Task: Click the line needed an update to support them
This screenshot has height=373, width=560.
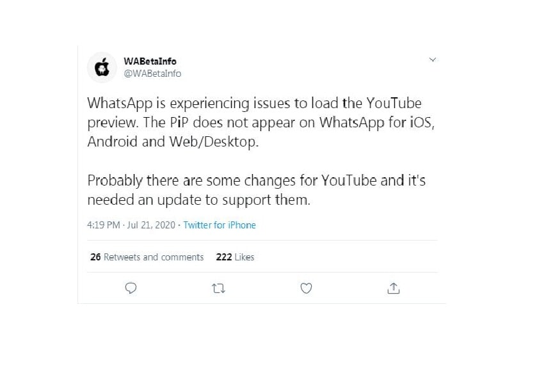Action: pyautogui.click(x=198, y=200)
